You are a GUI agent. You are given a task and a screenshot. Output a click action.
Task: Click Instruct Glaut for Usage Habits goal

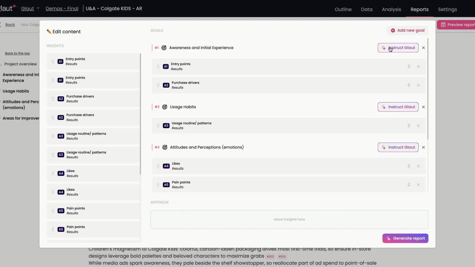click(398, 107)
